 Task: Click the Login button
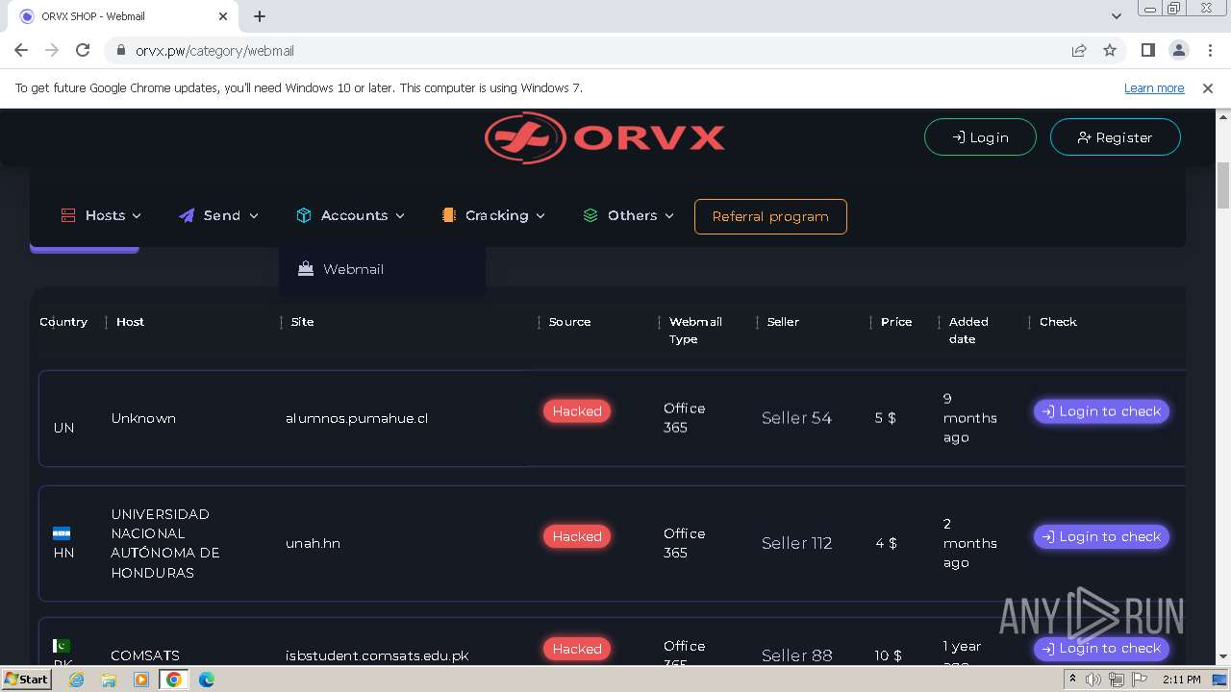980,137
